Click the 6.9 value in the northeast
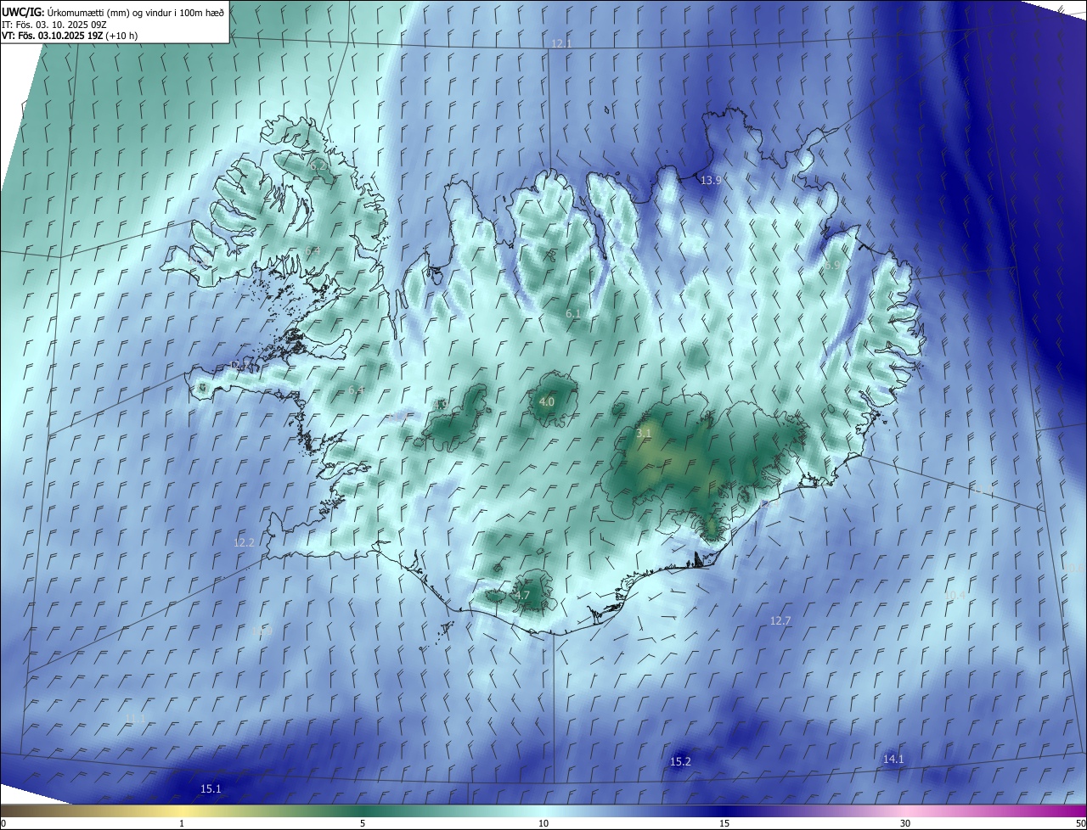Image resolution: width=1087 pixels, height=830 pixels. pos(832,265)
